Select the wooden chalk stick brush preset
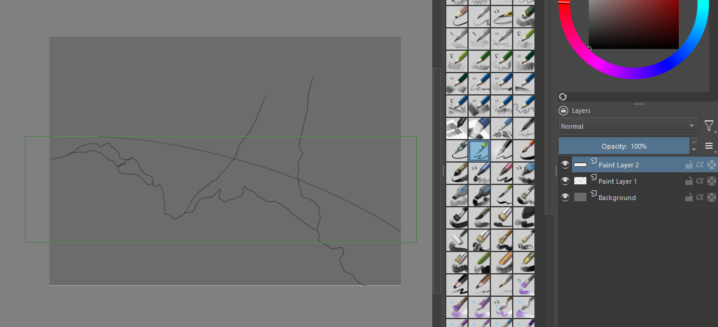The height and width of the screenshot is (327, 718). (501, 263)
